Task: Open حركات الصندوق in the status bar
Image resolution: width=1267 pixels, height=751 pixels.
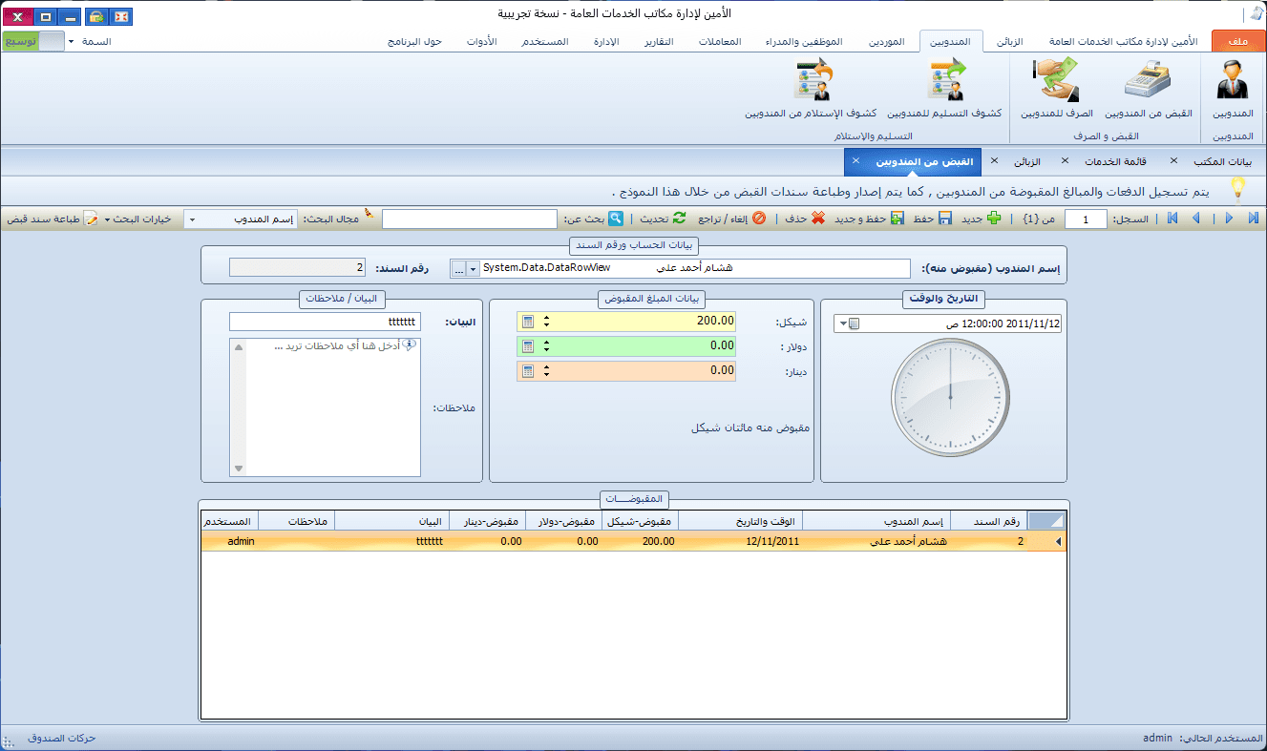Action: [x=62, y=739]
